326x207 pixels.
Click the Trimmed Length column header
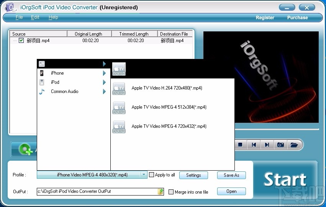coord(134,34)
